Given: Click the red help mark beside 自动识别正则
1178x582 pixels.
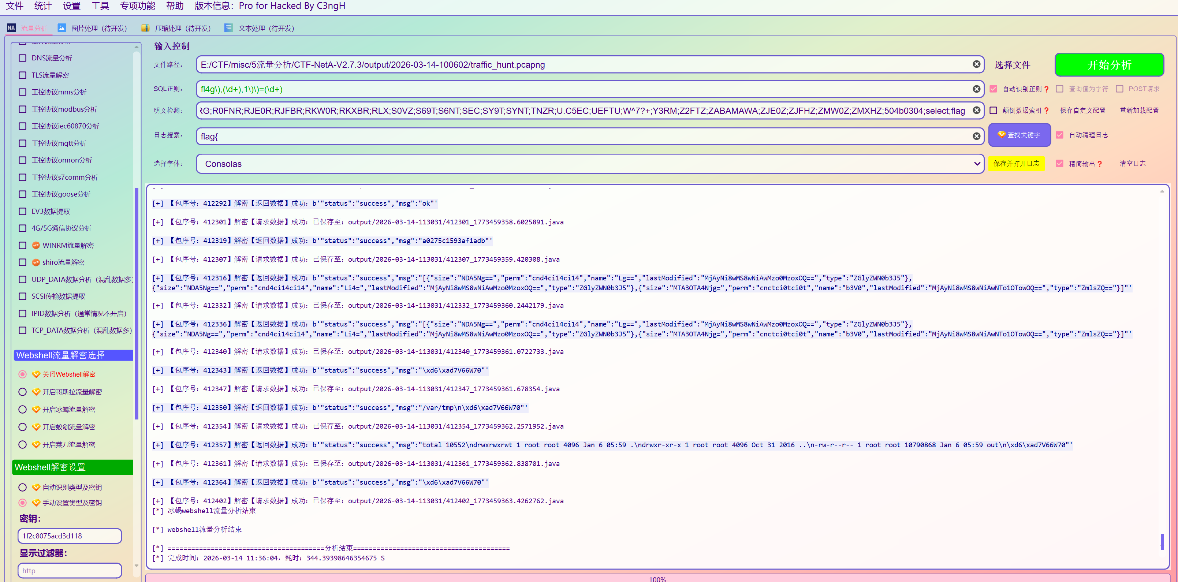Looking at the screenshot, I should click(1046, 90).
